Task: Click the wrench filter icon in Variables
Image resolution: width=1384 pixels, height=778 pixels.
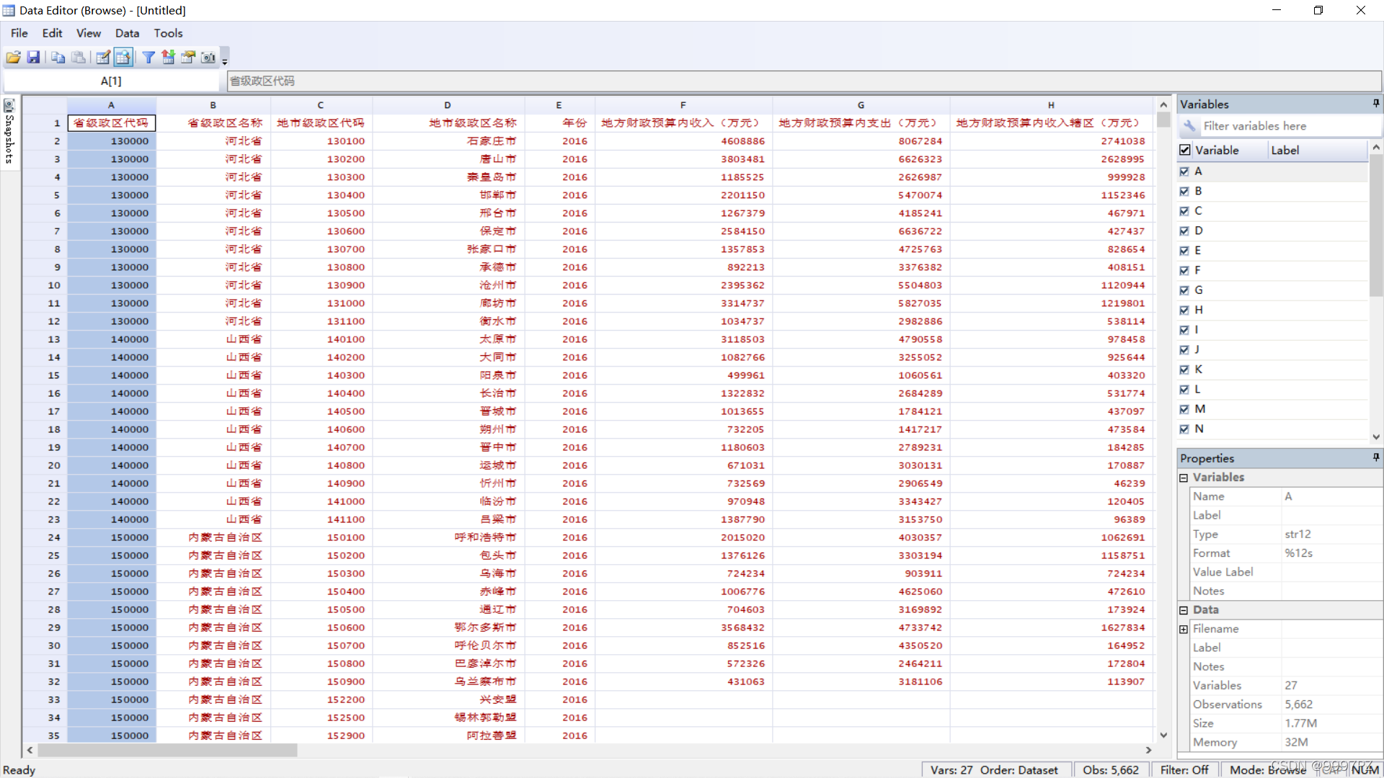Action: [1189, 126]
